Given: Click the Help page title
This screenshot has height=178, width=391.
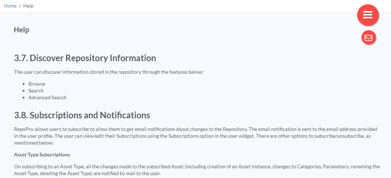Looking at the screenshot, I should [22, 29].
